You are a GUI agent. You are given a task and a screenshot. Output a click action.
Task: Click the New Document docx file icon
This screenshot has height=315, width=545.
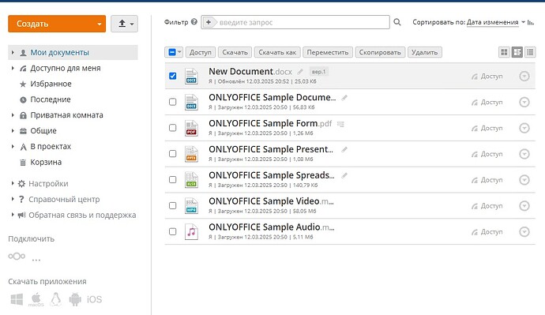coord(191,76)
